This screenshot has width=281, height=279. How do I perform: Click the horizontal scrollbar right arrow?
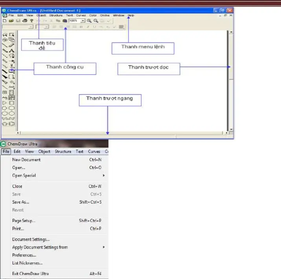(227, 133)
